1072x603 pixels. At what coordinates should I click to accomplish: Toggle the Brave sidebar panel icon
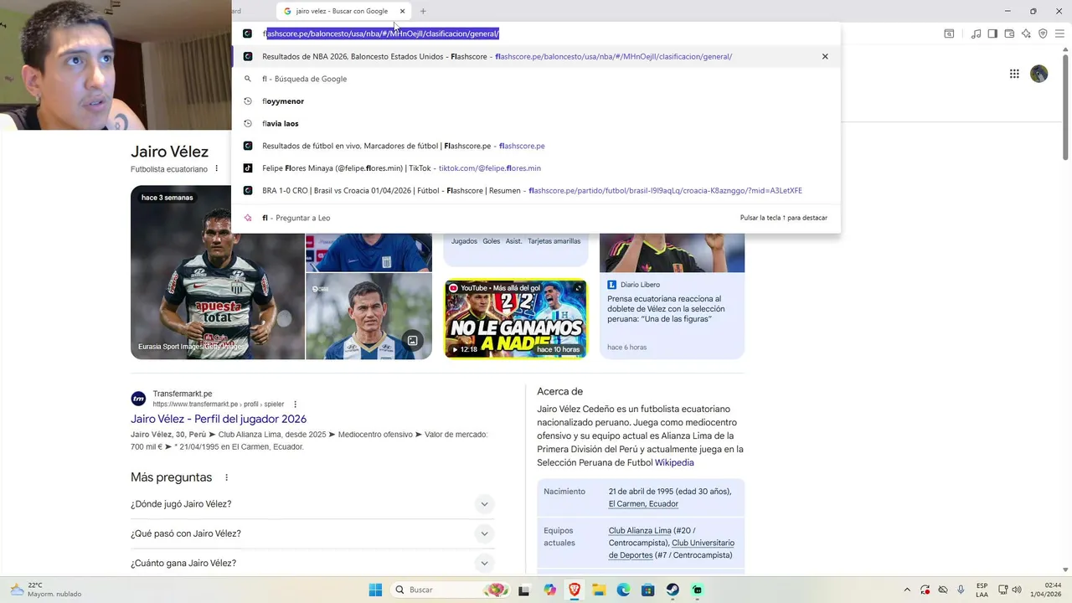(x=992, y=33)
